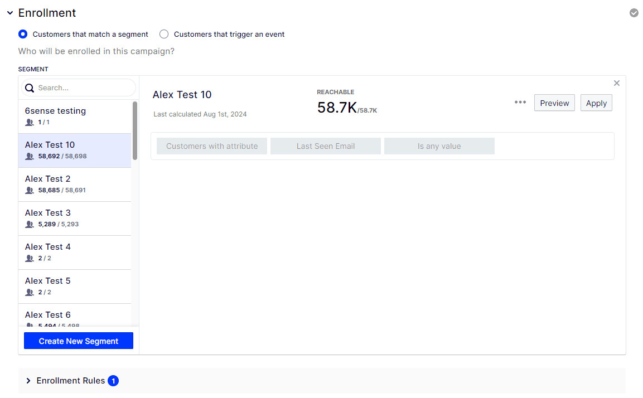Open the Is any value condition
643x398 pixels.
(439, 146)
